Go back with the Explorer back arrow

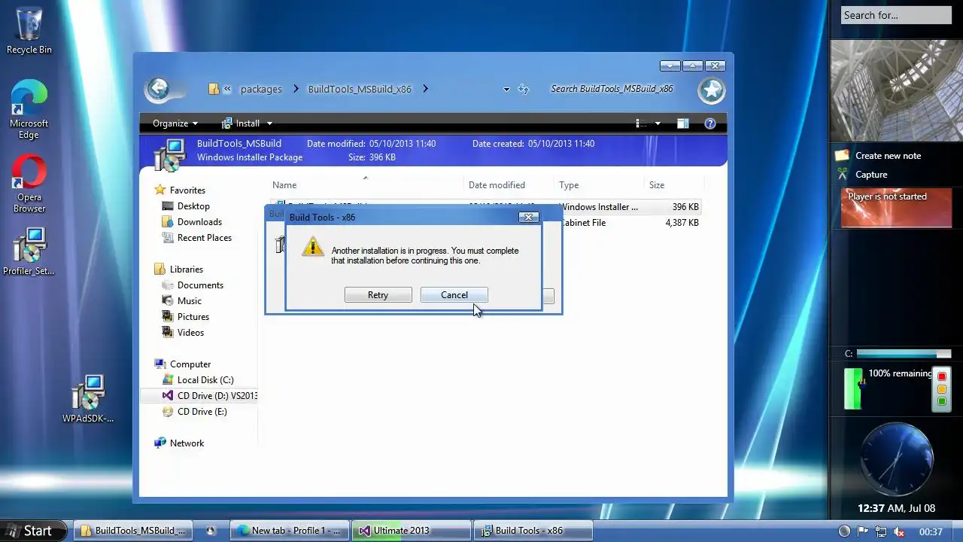[x=158, y=90]
